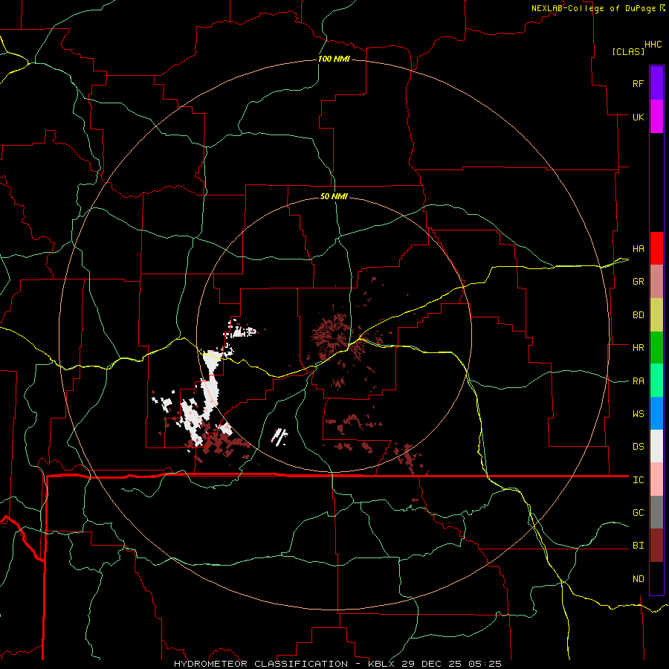Click the IC legend label
Screen dimensions: 669x669
pos(638,480)
